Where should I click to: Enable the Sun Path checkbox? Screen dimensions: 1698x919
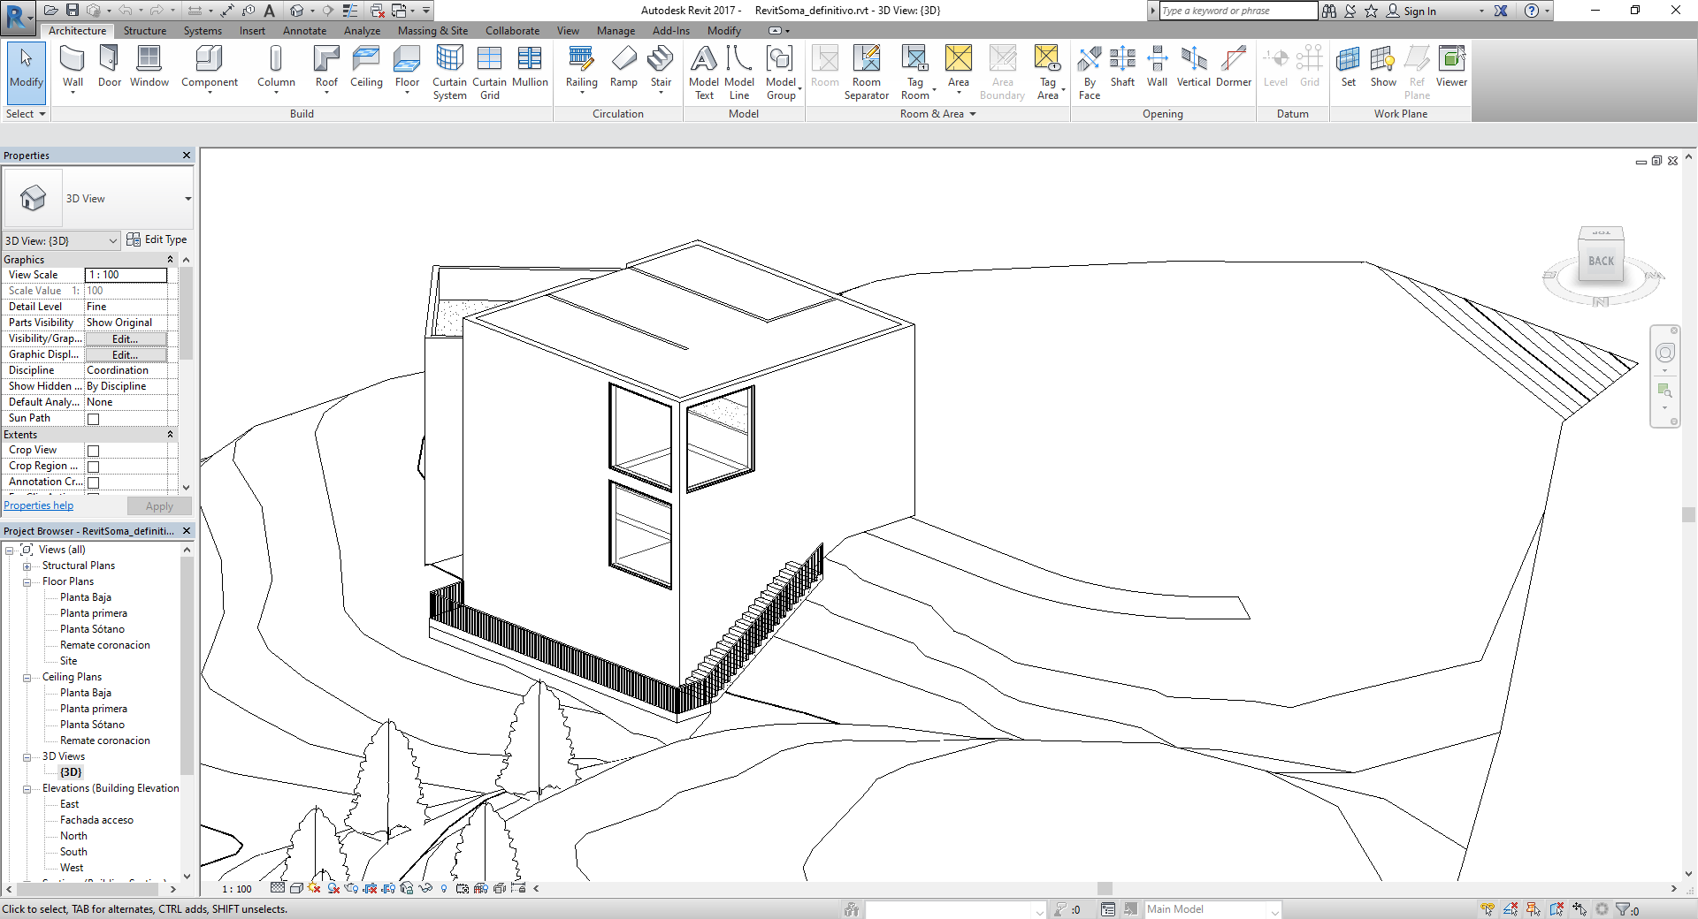point(94,419)
